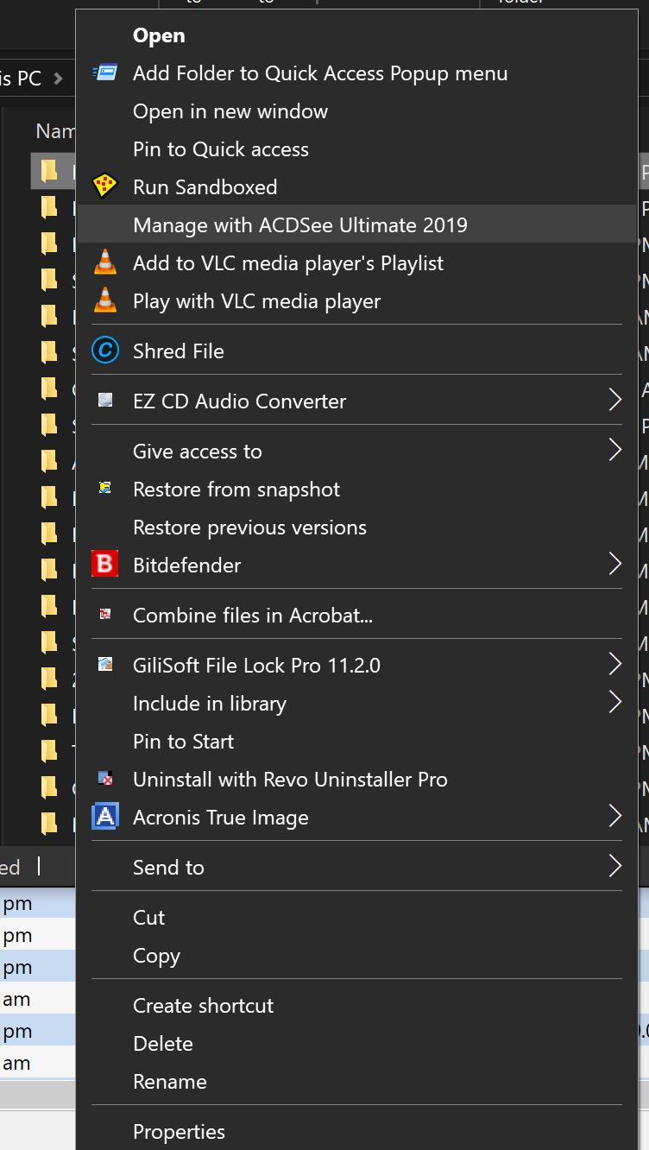Select Pin to Quick access
Viewport: 649px width, 1150px height.
[220, 148]
